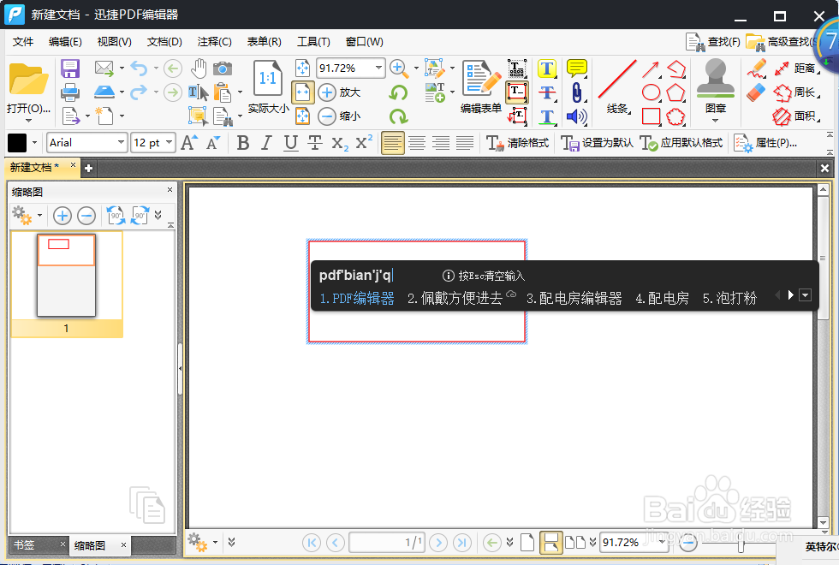Enable strikethrough text formatting
Screen dimensions: 839x565
[315, 143]
